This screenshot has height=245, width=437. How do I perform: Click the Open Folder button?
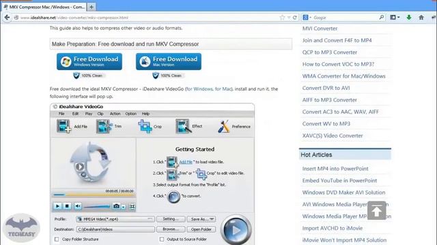coord(201,229)
